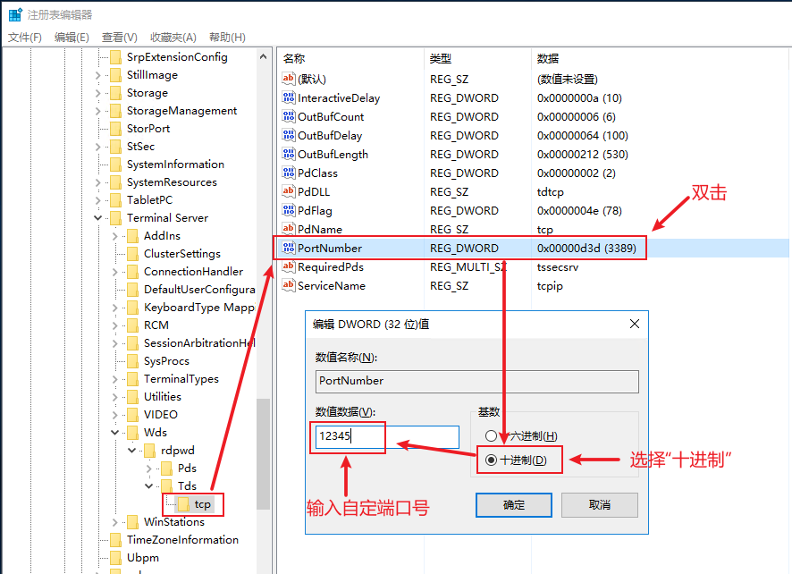The height and width of the screenshot is (574, 792).
Task: Click the RequiredPds string value icon
Action: (289, 266)
